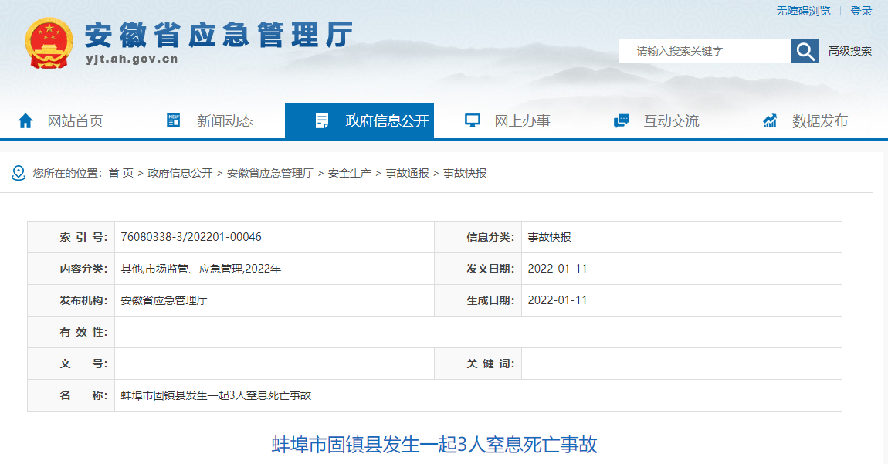
Task: Click the 发文日期 label
Action: click(490, 269)
